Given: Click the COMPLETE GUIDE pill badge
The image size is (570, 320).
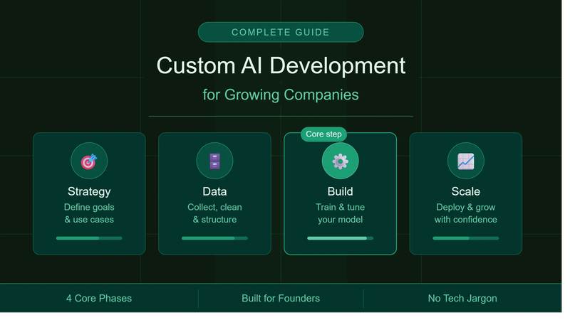Looking at the screenshot, I should 281,32.
